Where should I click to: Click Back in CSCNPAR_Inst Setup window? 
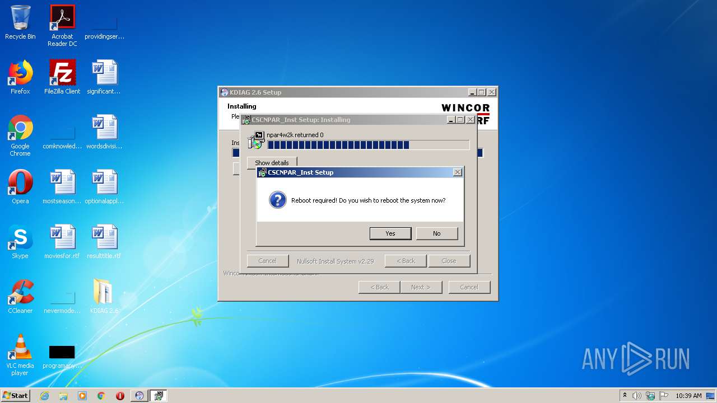pos(406,261)
